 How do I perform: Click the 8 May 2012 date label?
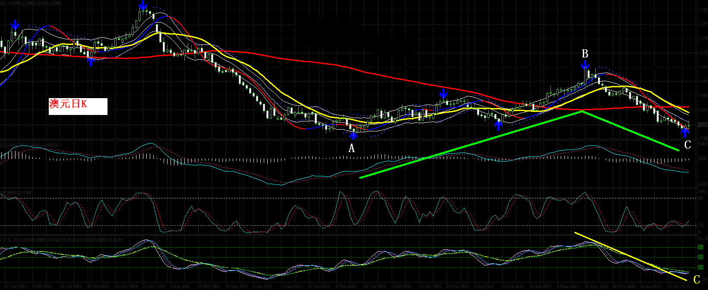568,286
